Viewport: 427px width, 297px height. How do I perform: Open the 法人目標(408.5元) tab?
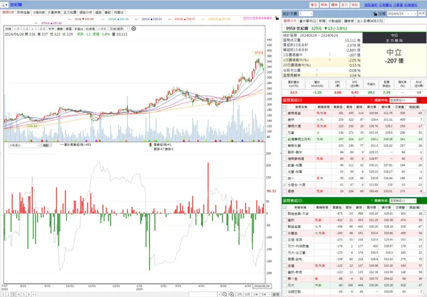coord(369,21)
